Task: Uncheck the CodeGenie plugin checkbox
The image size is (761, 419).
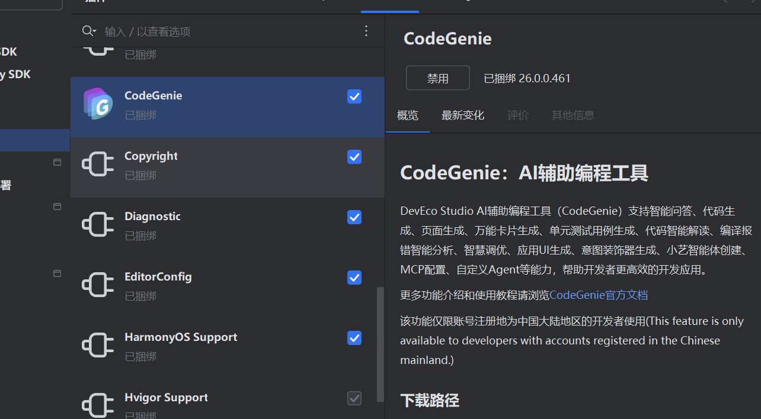Action: 354,96
